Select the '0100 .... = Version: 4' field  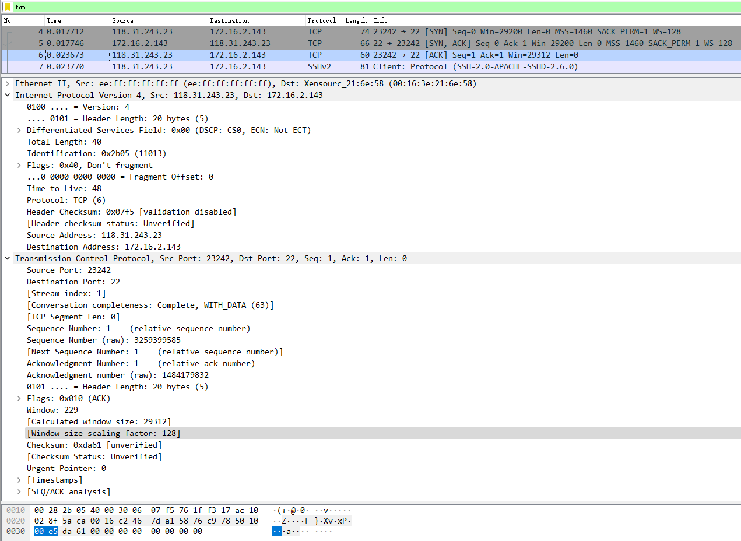click(x=78, y=107)
